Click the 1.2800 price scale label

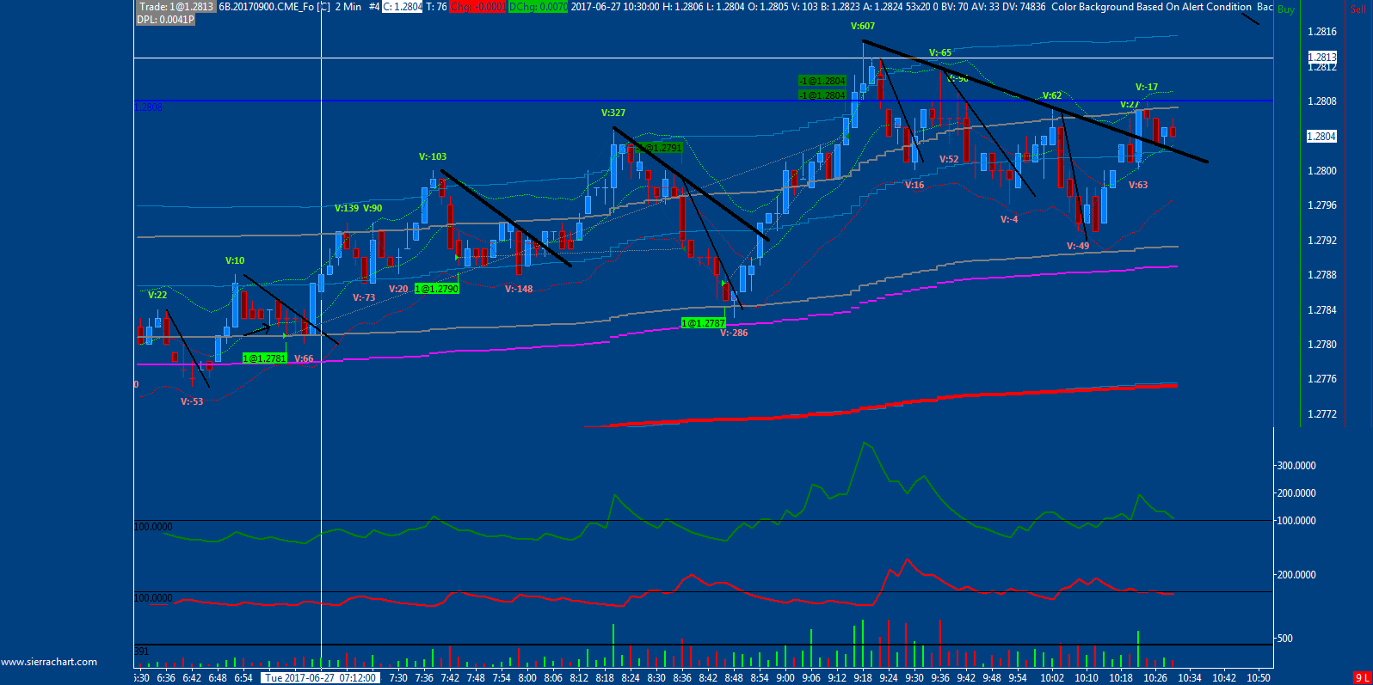[x=1322, y=170]
